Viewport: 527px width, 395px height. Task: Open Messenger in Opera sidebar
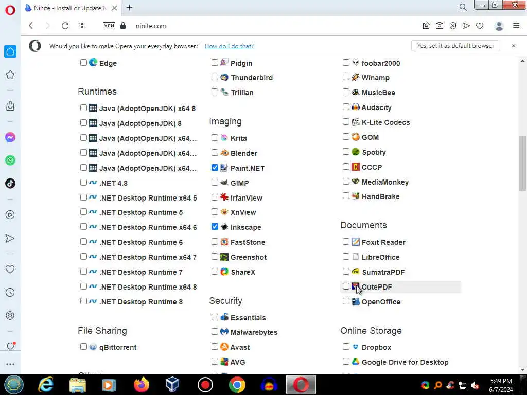(10, 137)
